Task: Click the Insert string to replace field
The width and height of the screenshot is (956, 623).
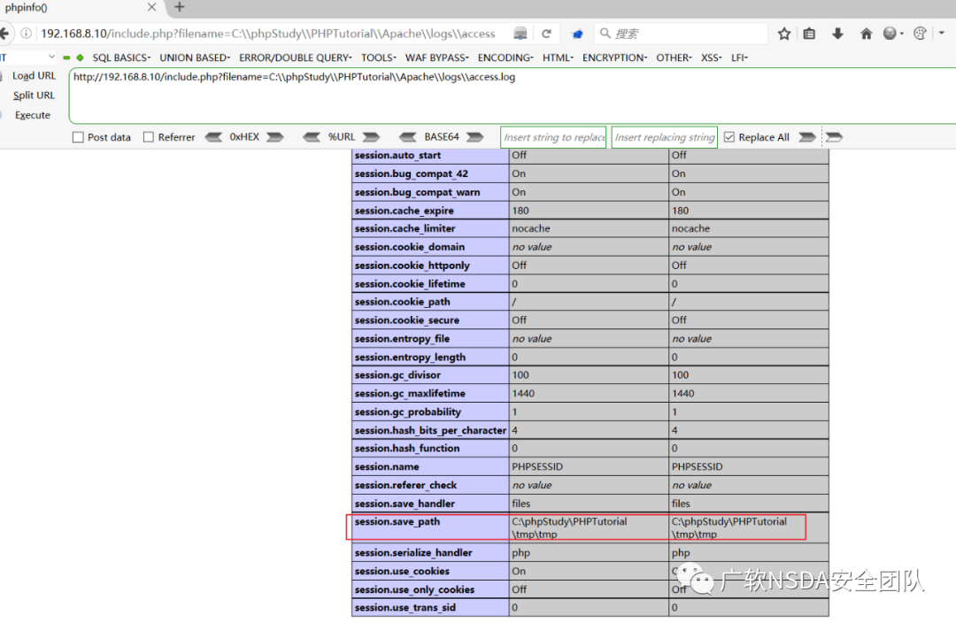Action: tap(553, 137)
